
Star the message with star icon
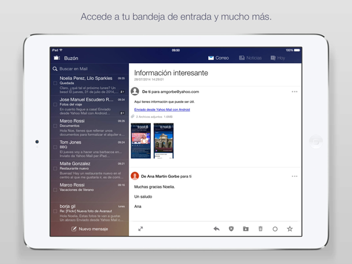point(290,229)
